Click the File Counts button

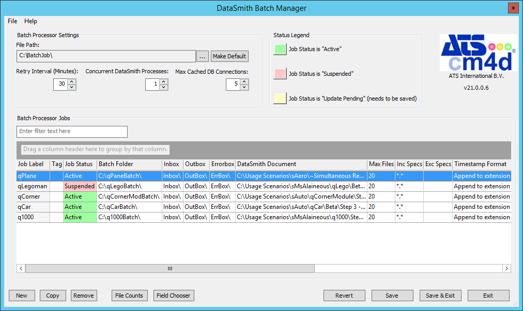pos(129,296)
